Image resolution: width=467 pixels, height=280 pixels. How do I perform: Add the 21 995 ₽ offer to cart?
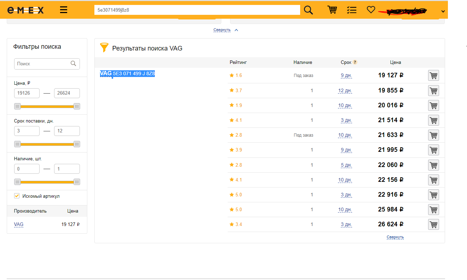[x=433, y=150]
